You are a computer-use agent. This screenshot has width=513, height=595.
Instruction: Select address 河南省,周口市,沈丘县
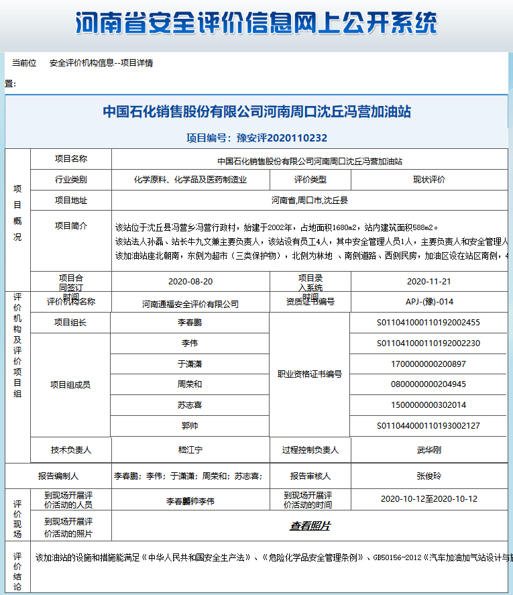pyautogui.click(x=310, y=201)
